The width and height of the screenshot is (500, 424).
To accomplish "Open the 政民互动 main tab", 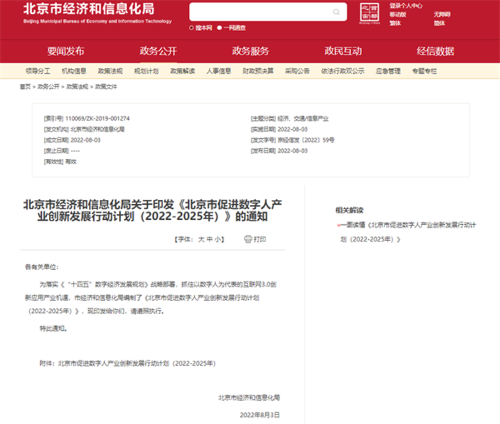I will pos(343,51).
